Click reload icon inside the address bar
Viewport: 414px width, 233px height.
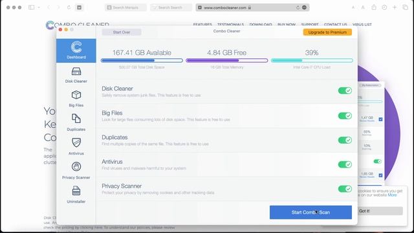tap(298, 7)
